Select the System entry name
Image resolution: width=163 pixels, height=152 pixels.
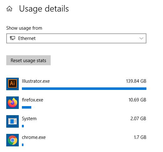pyautogui.click(x=29, y=119)
